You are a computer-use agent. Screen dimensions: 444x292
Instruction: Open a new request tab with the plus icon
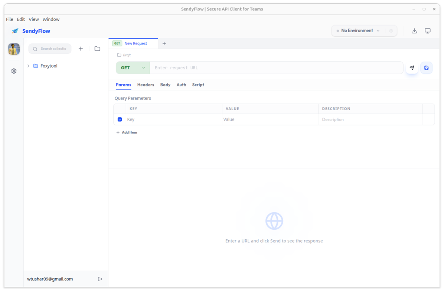pos(164,43)
